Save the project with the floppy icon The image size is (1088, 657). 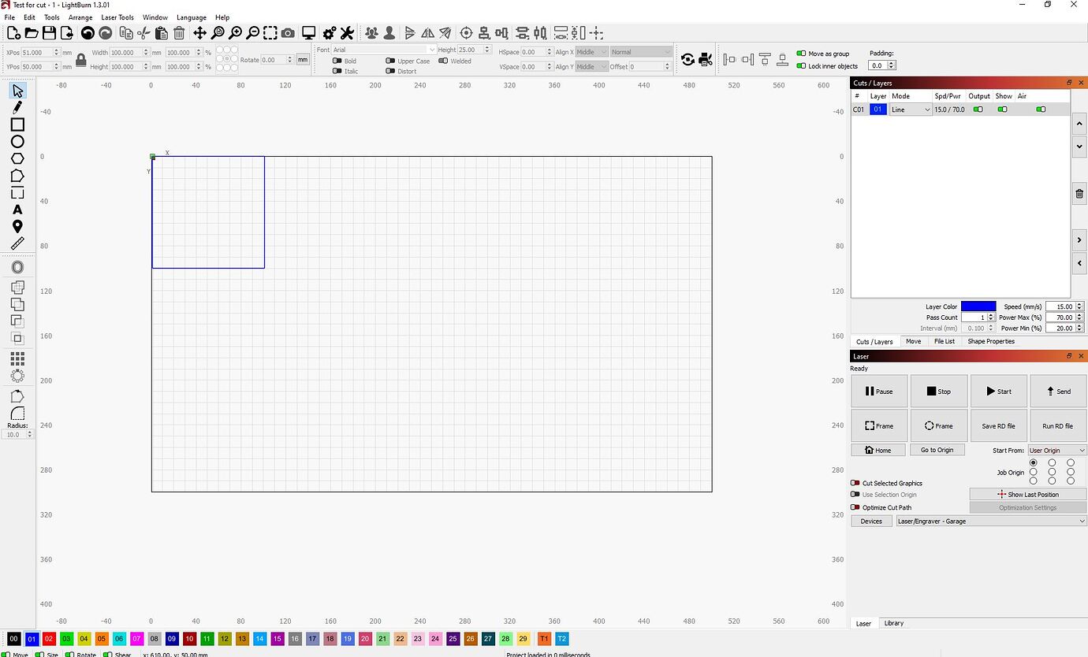pyautogui.click(x=49, y=33)
